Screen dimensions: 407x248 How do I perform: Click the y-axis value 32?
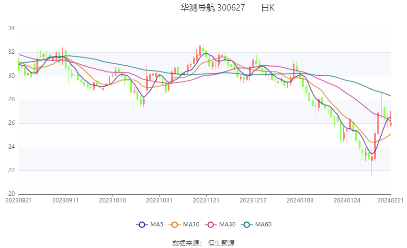11,52
